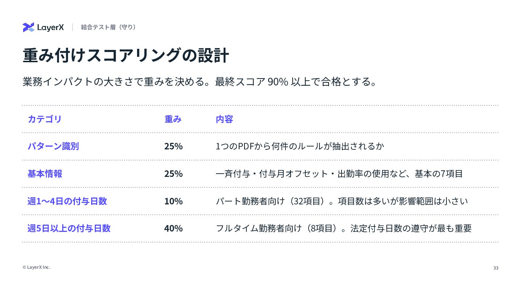Click the description about パート勤務者向け
Image resolution: width=521 pixels, height=293 pixels.
click(x=342, y=201)
